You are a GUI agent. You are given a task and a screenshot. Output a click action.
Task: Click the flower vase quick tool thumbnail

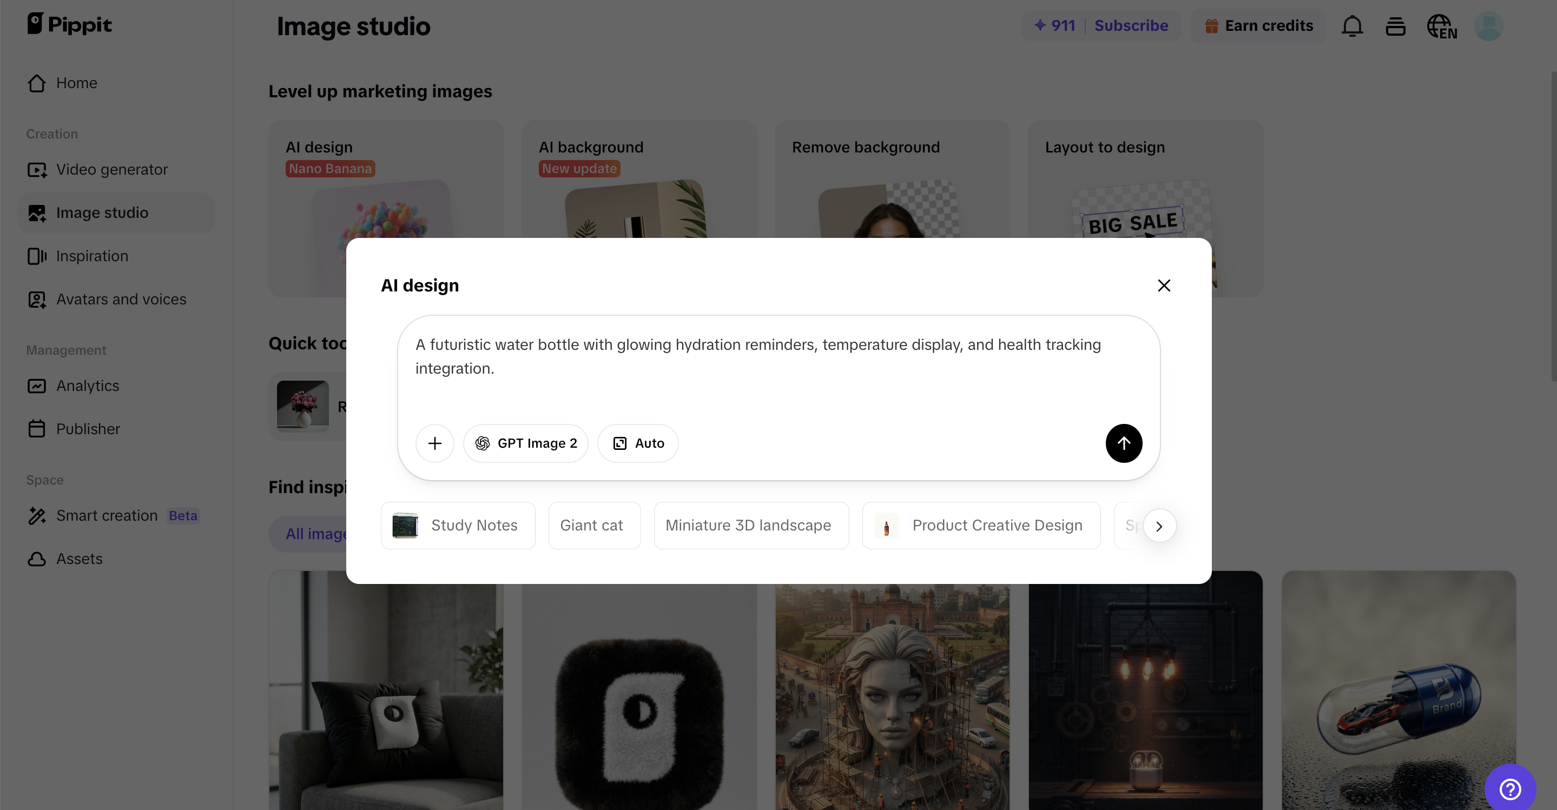point(302,406)
